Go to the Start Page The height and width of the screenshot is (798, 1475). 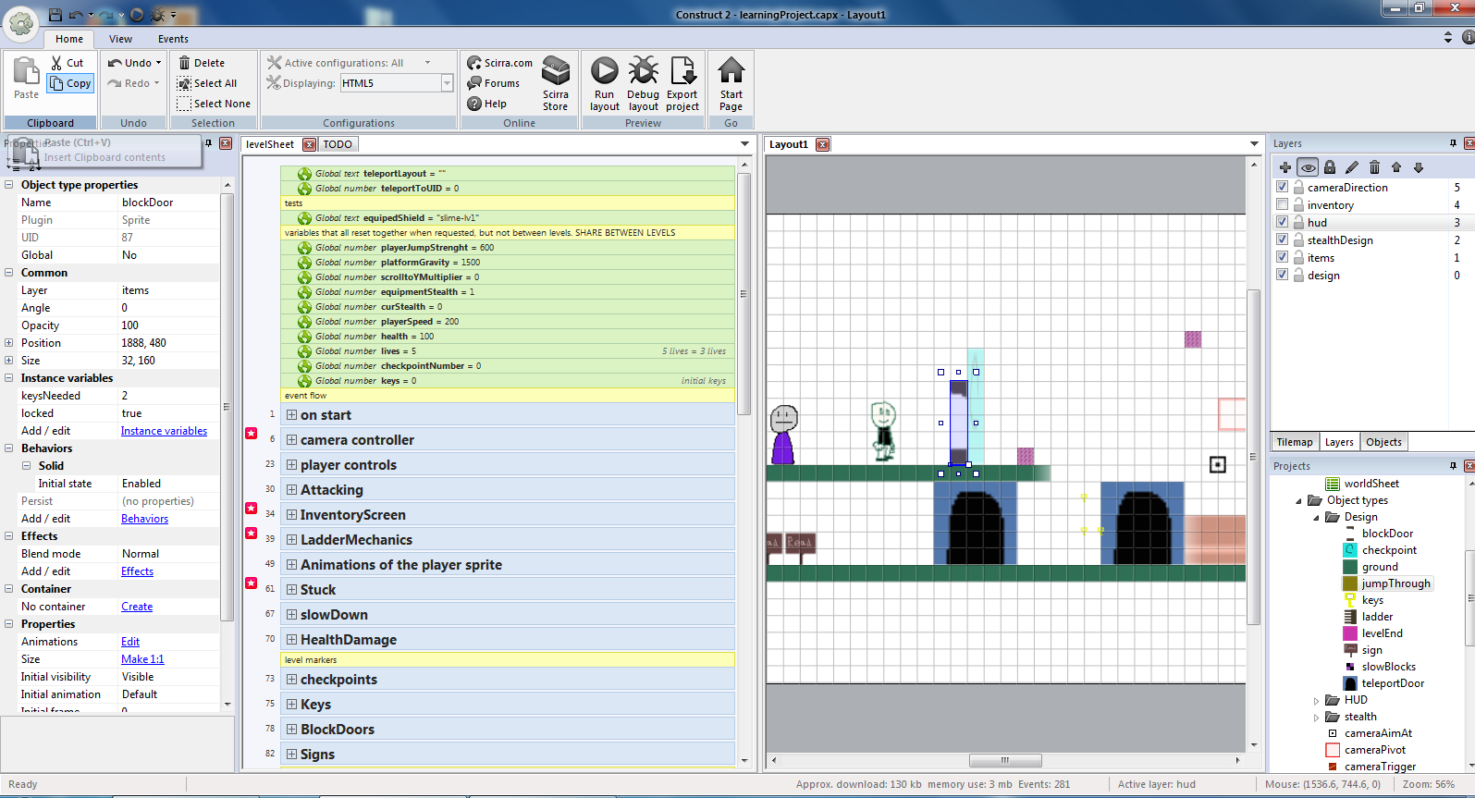point(731,83)
